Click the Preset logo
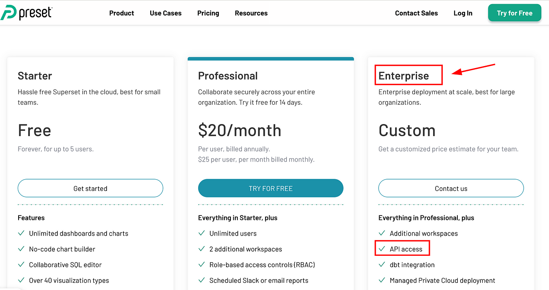Screen dimensions: 549x290 (27, 12)
